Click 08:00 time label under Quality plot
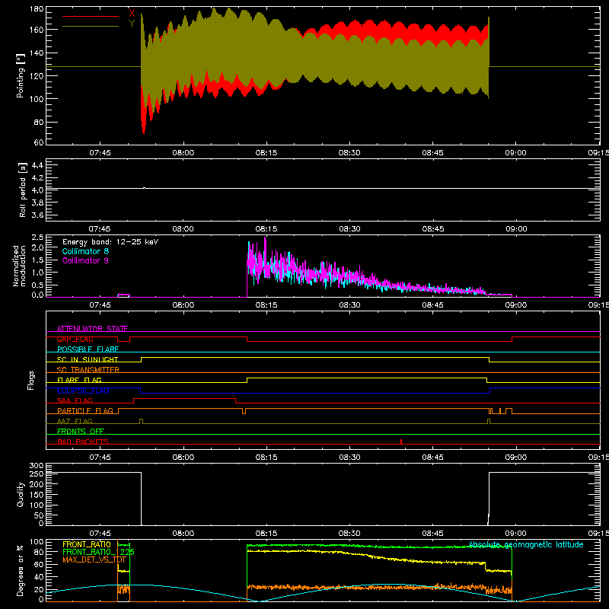This screenshot has height=609, width=609. coord(183,534)
